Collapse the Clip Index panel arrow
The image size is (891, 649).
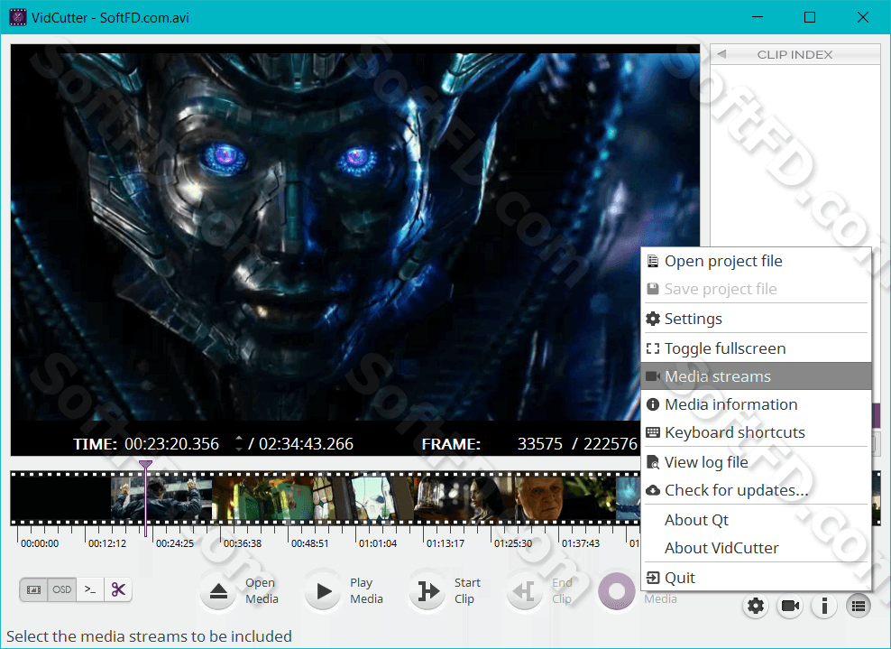[x=721, y=54]
